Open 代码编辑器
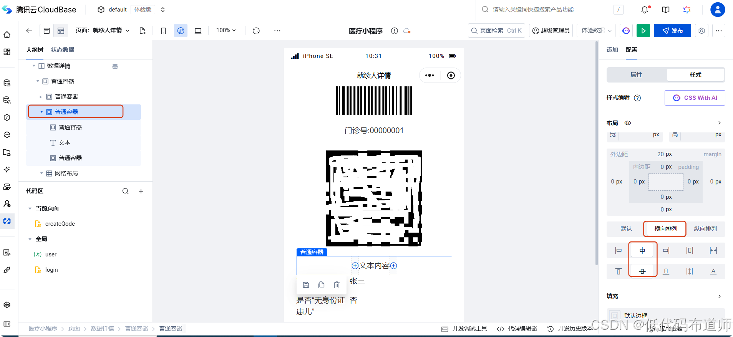This screenshot has height=337, width=733. pos(517,329)
